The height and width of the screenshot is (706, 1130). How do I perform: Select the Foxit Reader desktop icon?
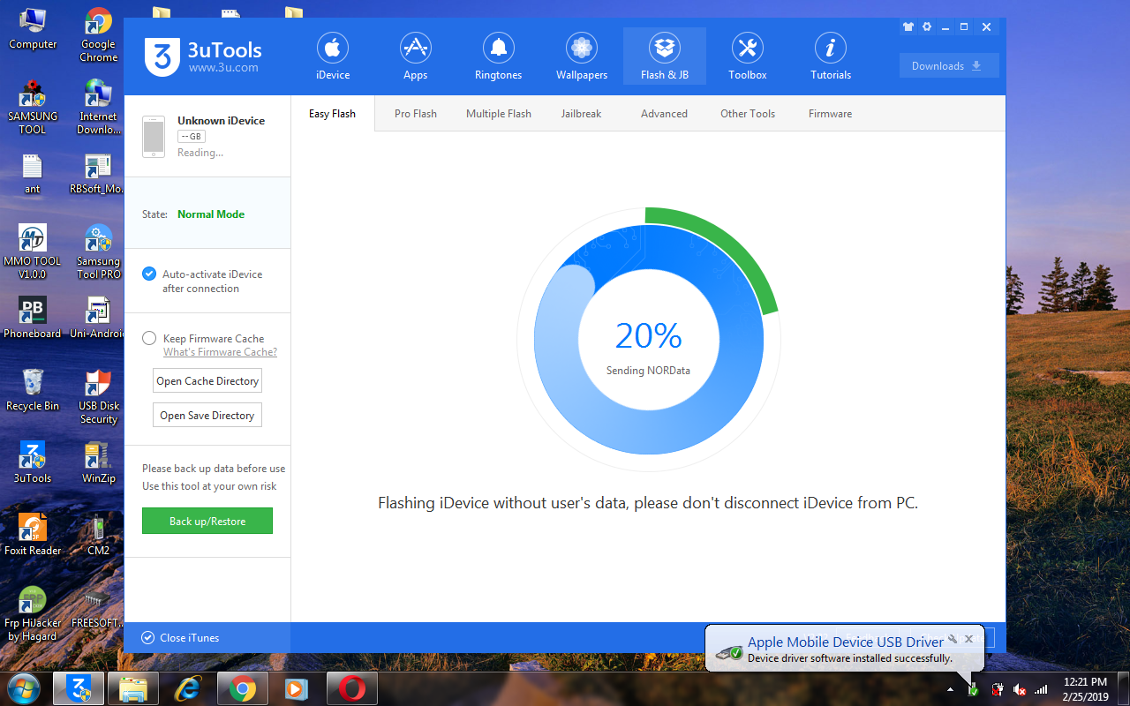point(33,535)
